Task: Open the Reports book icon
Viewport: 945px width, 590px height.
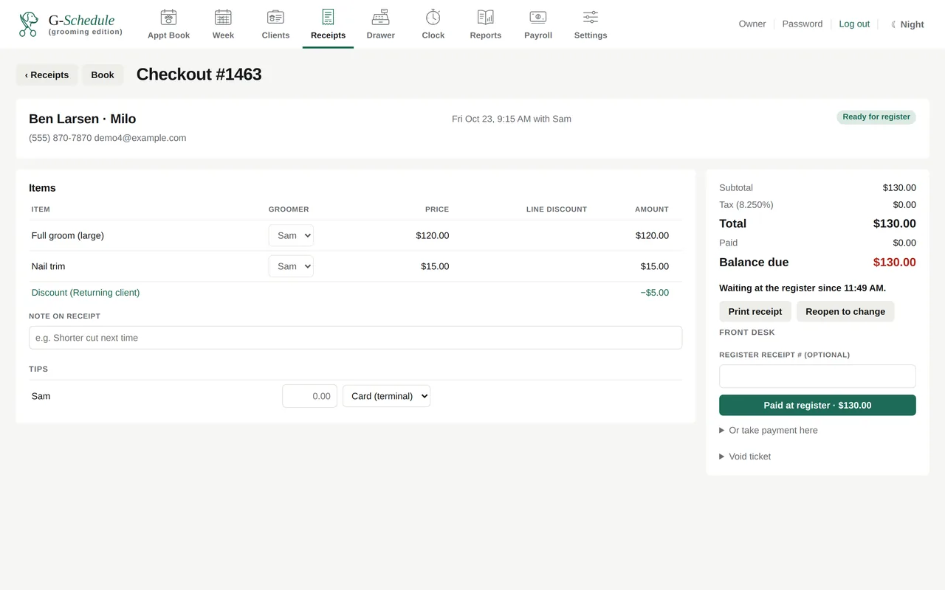Action: [x=486, y=17]
